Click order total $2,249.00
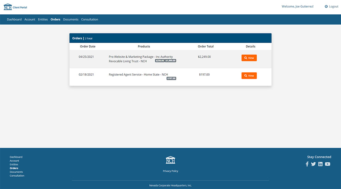Image resolution: width=341 pixels, height=189 pixels. pos(204,57)
